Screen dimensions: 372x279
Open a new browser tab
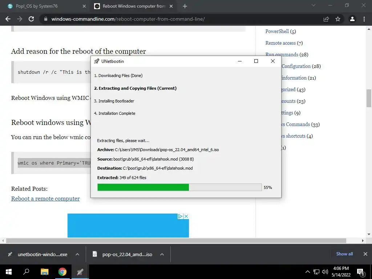tap(185, 7)
